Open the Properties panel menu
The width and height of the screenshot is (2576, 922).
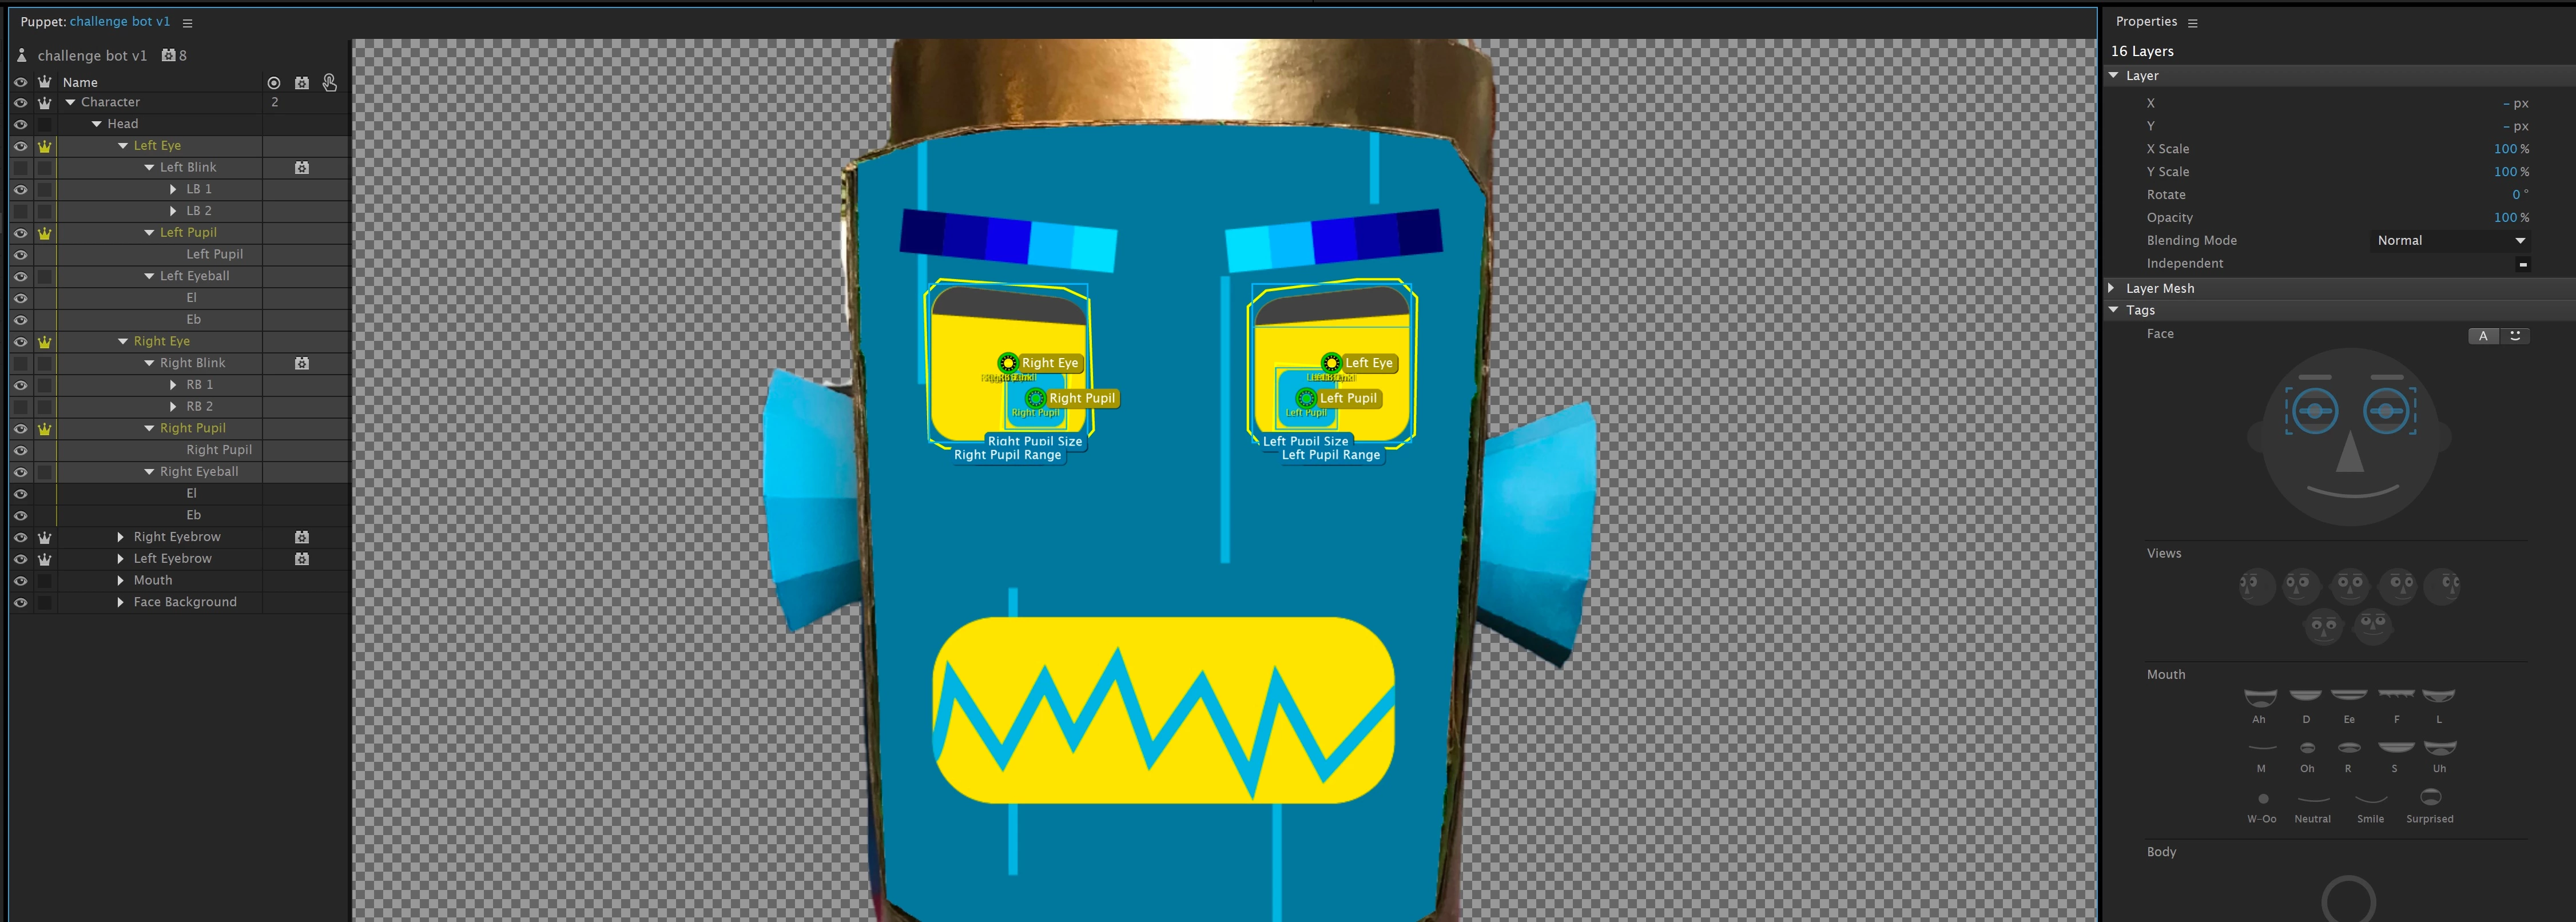click(x=2193, y=22)
